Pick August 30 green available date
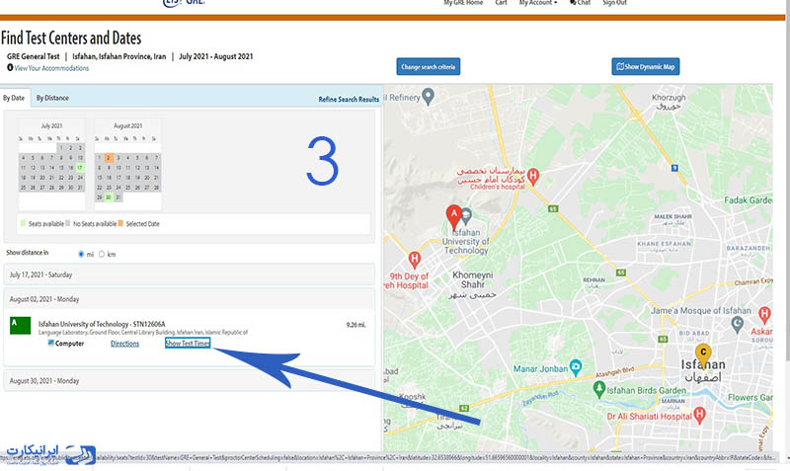Image resolution: width=790 pixels, height=471 pixels. tap(109, 197)
